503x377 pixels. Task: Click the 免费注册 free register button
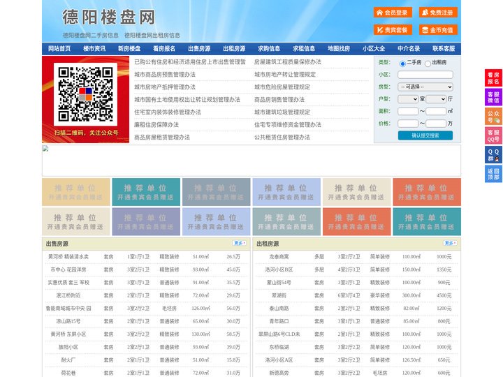click(x=438, y=13)
